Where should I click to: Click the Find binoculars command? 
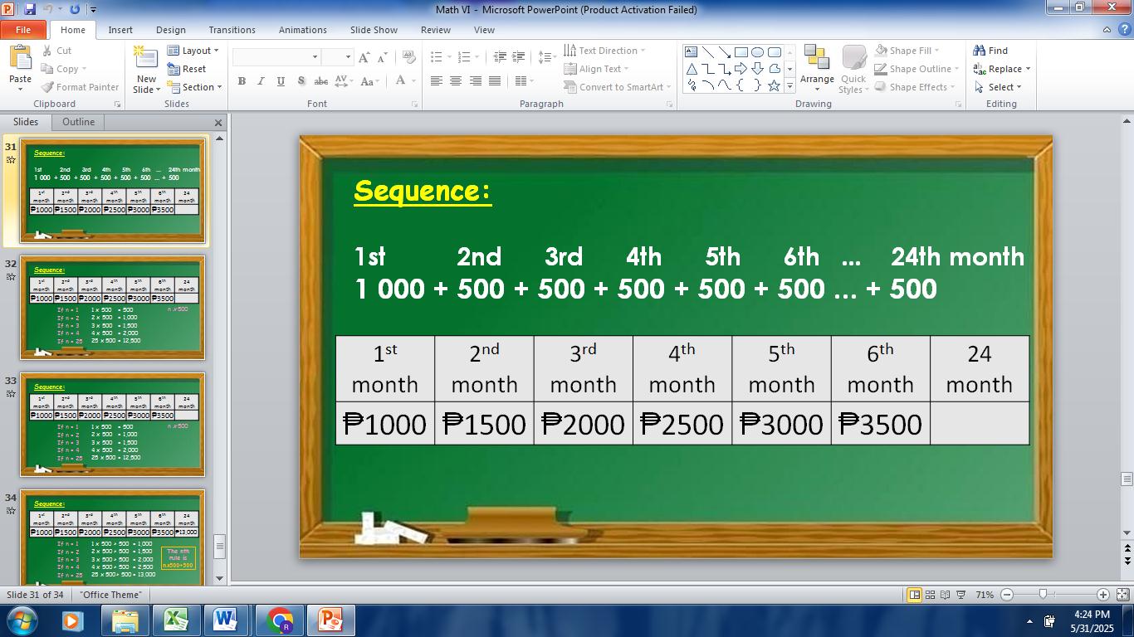coord(991,51)
